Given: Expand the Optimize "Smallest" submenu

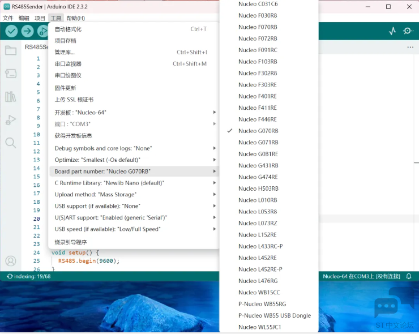Looking at the screenshot, I should tap(134, 160).
